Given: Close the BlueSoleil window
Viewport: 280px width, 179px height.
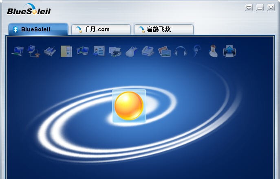Looking at the screenshot, I should (271, 8).
